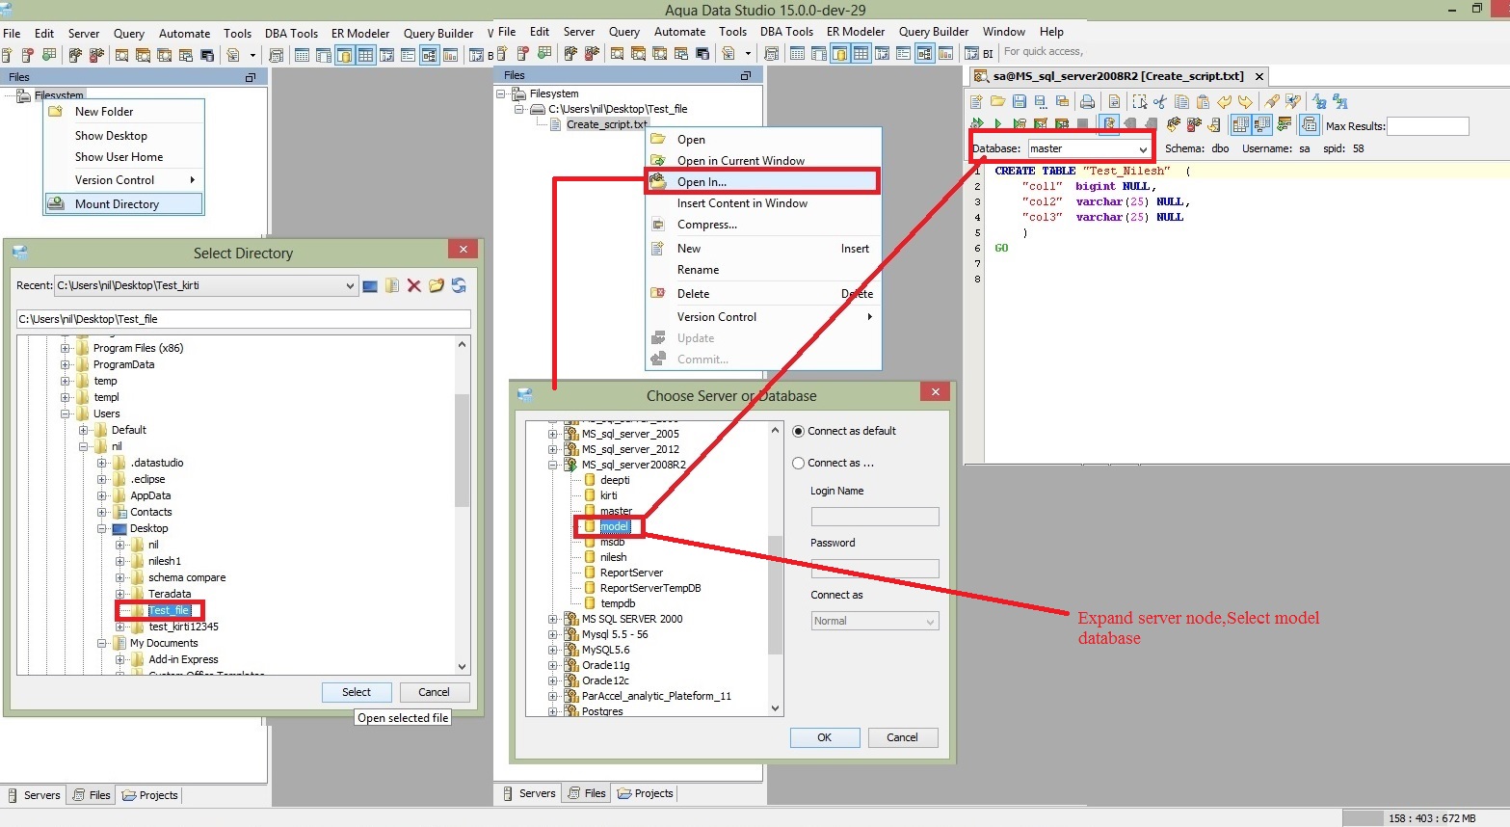This screenshot has width=1510, height=827.
Task: Choose 'New Folder' in the Filesystem context menu
Action: click(124, 112)
